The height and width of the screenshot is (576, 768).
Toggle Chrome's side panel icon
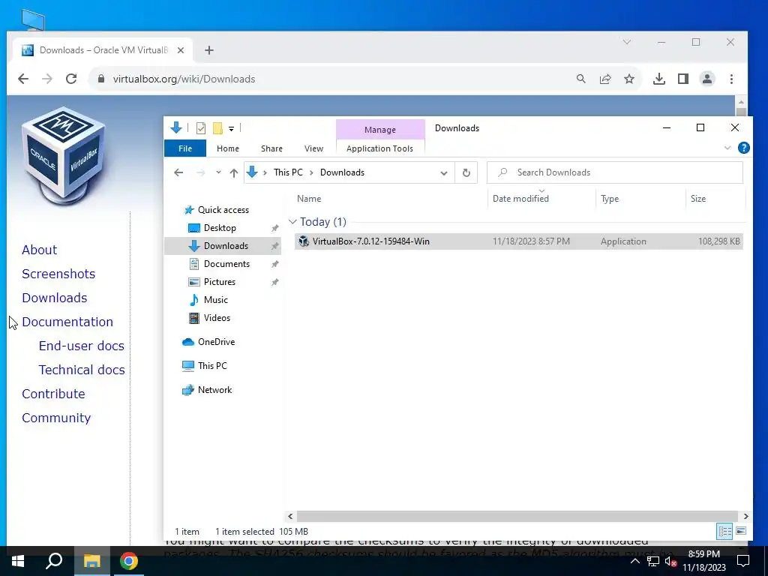tap(683, 79)
